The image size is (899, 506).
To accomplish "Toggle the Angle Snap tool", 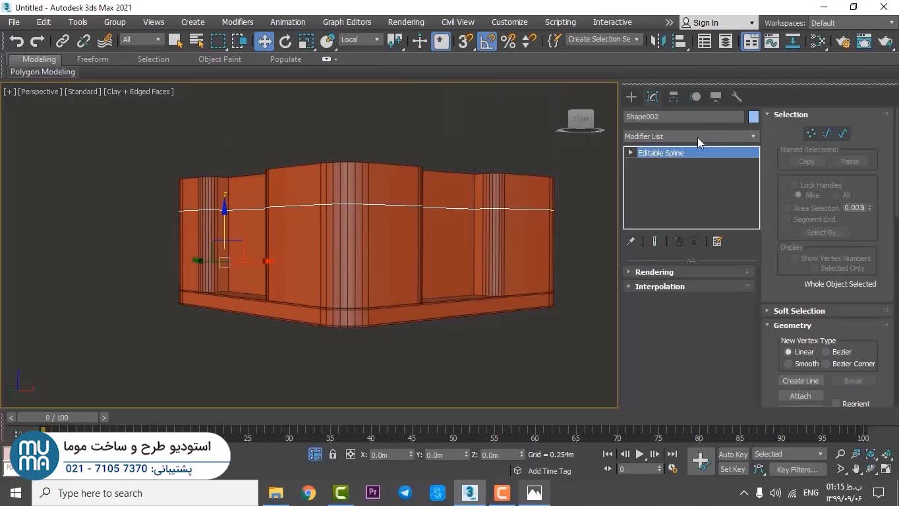I will pyautogui.click(x=487, y=42).
